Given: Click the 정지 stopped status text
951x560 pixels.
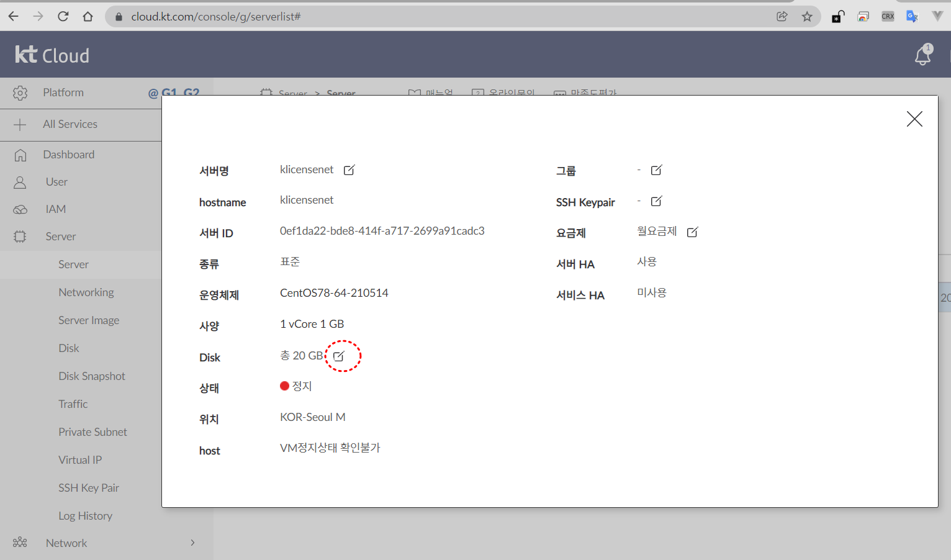Looking at the screenshot, I should pos(302,386).
